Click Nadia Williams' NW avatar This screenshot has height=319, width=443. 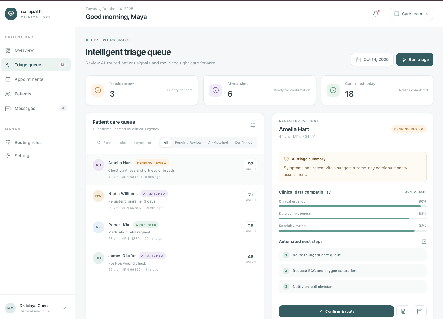[98, 196]
